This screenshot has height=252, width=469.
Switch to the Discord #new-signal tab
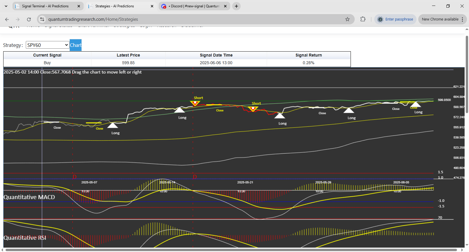coord(194,6)
